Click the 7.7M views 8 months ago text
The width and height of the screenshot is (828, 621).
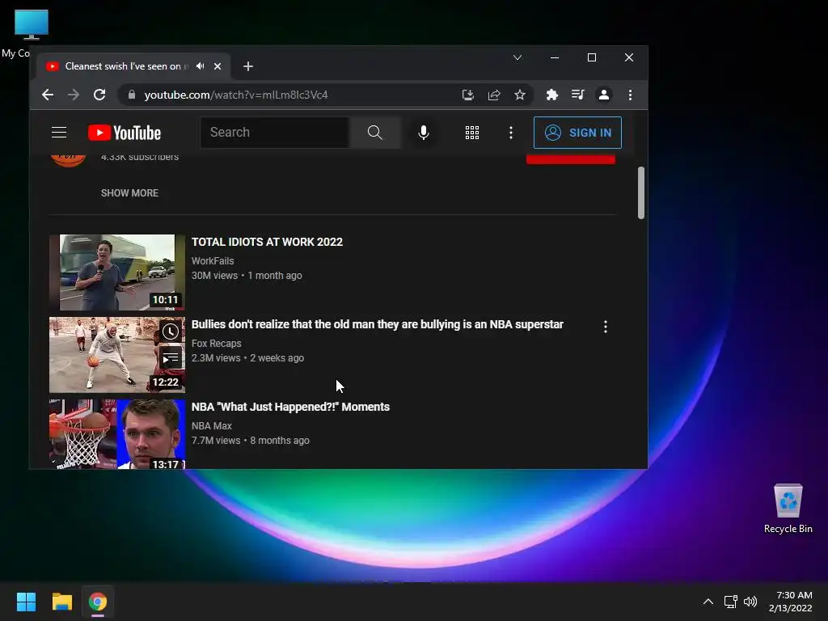tap(251, 441)
